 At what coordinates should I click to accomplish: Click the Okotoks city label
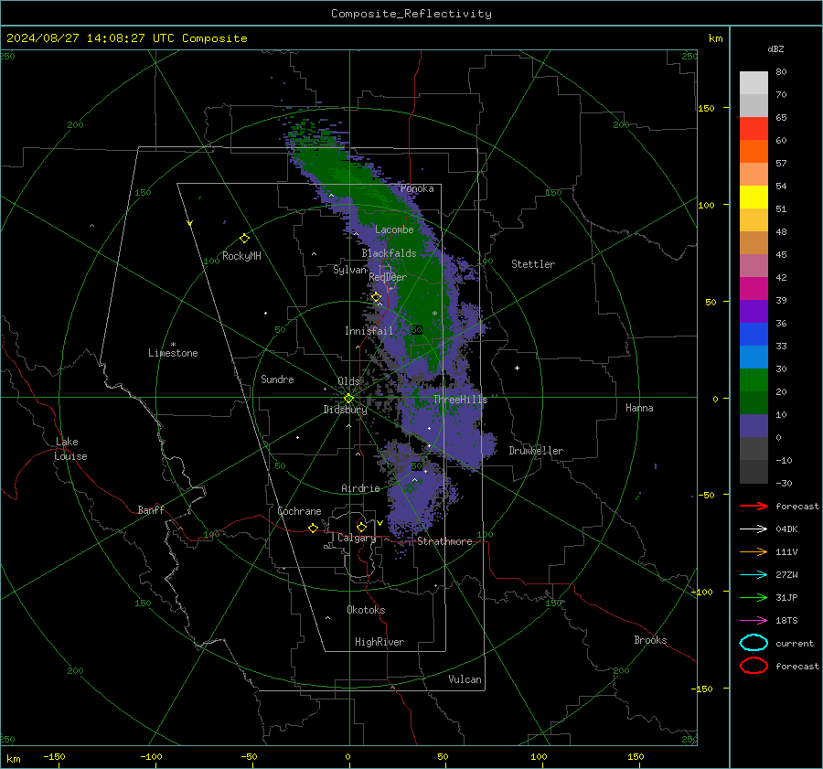pyautogui.click(x=366, y=610)
